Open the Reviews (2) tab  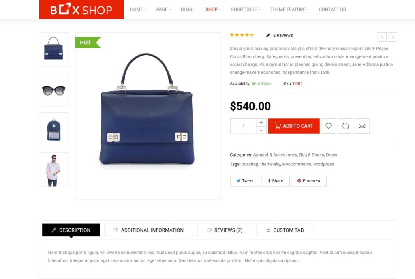(225, 230)
